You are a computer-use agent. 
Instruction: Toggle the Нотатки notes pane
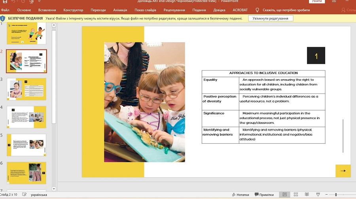click(240, 195)
